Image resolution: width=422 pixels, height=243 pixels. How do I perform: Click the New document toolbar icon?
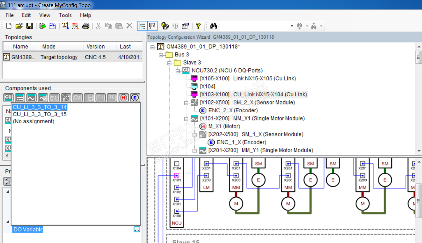click(x=9, y=26)
